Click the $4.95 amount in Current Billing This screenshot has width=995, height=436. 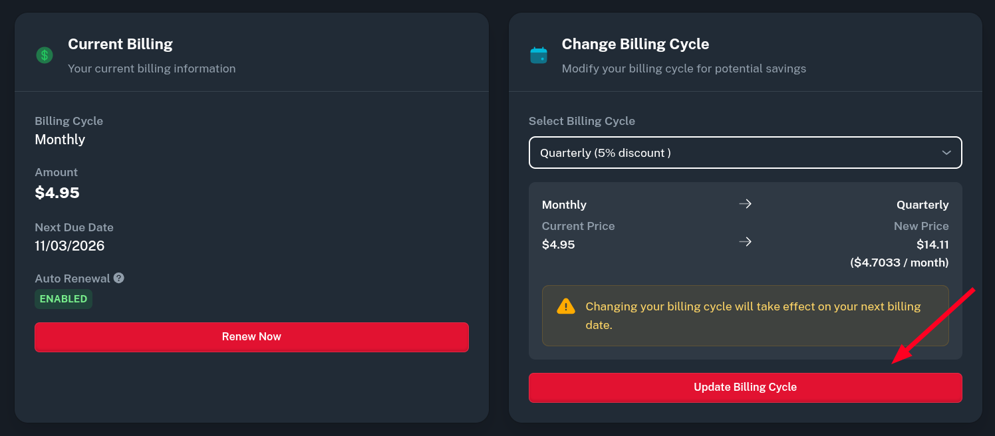57,193
